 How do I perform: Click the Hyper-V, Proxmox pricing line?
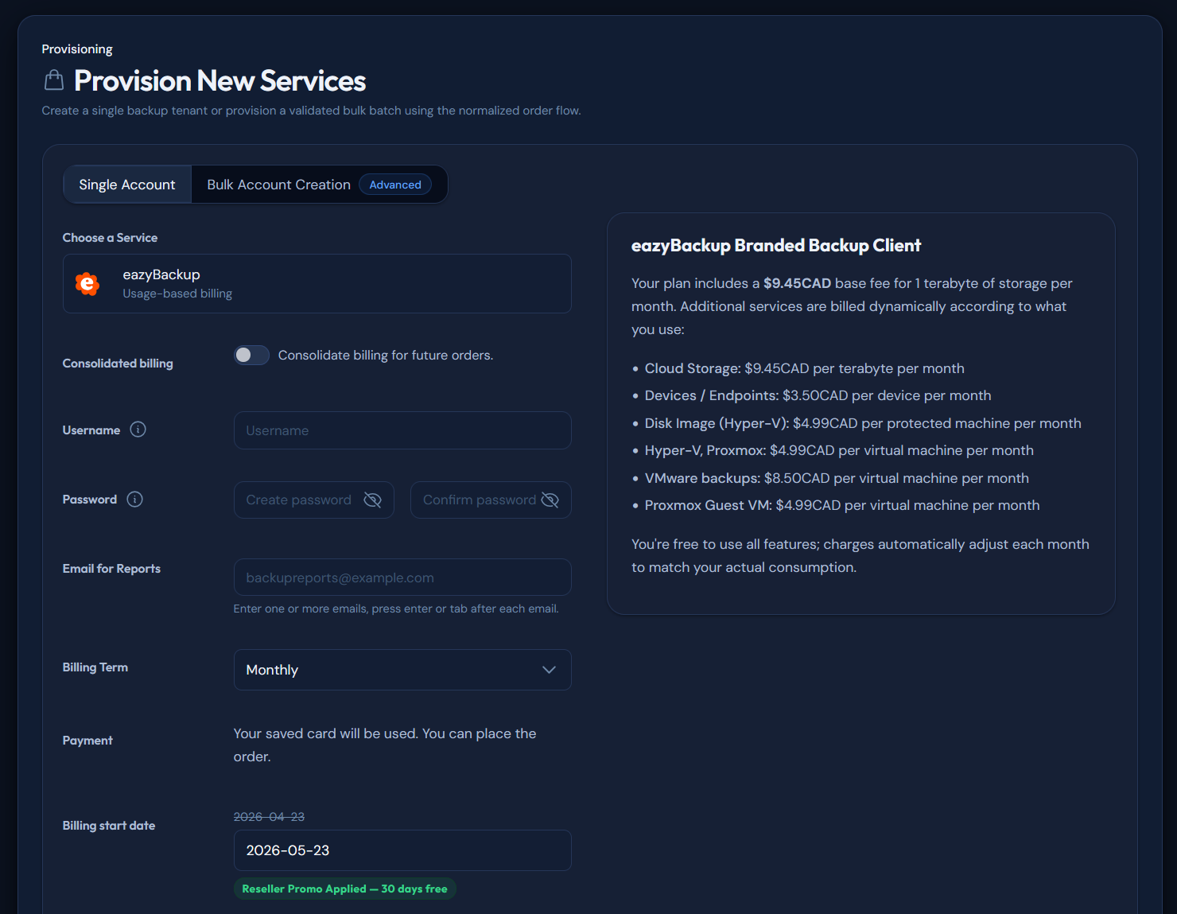(839, 450)
